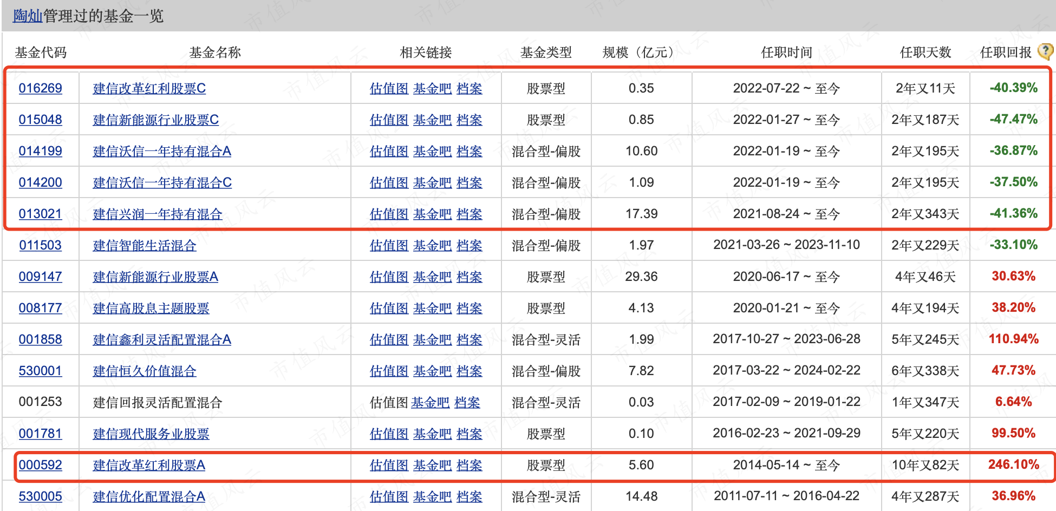
Task: Open fund code 001781 link
Action: tap(41, 434)
